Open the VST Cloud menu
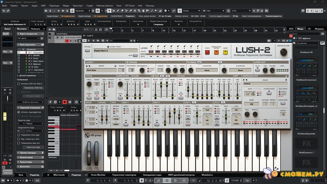This screenshot has height=184, width=327. tap(130, 6)
